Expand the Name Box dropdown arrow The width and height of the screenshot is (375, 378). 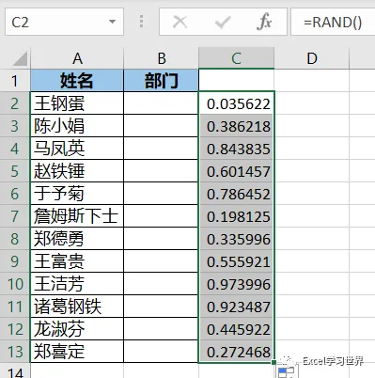coord(112,22)
